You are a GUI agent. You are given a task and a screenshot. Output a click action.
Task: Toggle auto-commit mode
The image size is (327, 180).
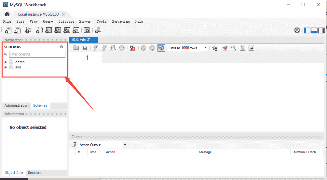161,48
